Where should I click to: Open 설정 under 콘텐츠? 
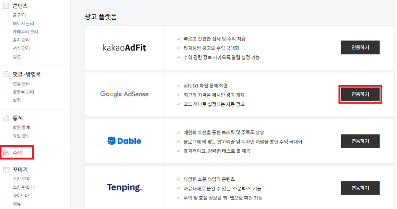pos(17,56)
